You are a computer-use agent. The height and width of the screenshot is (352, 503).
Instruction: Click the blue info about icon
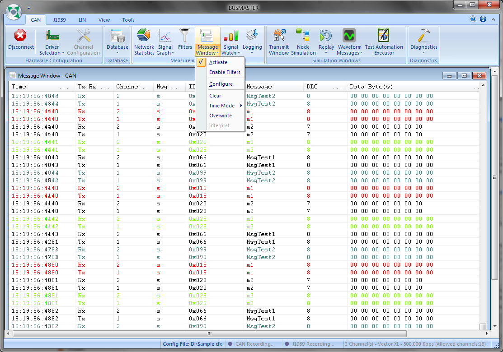point(483,19)
